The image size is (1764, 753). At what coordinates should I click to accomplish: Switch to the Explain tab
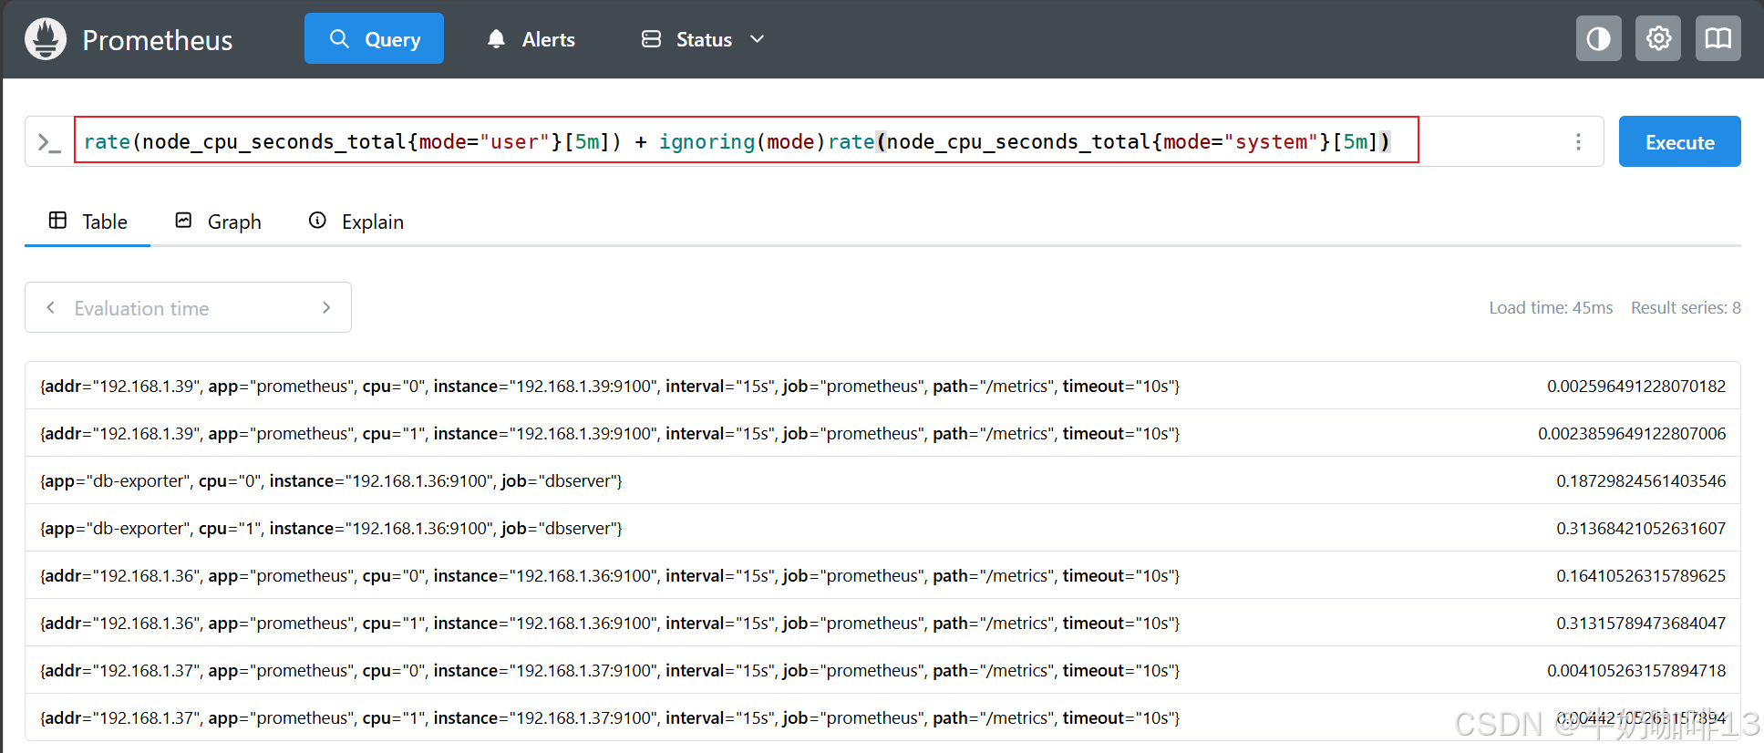(356, 222)
